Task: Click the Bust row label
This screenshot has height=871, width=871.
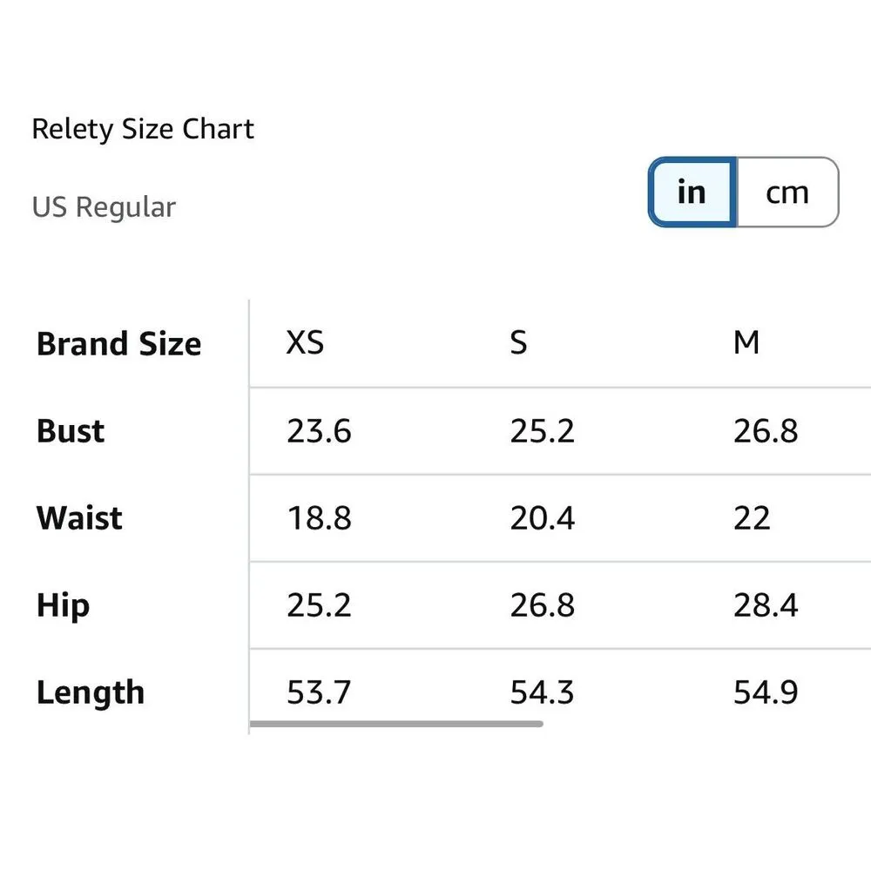Action: [x=71, y=431]
